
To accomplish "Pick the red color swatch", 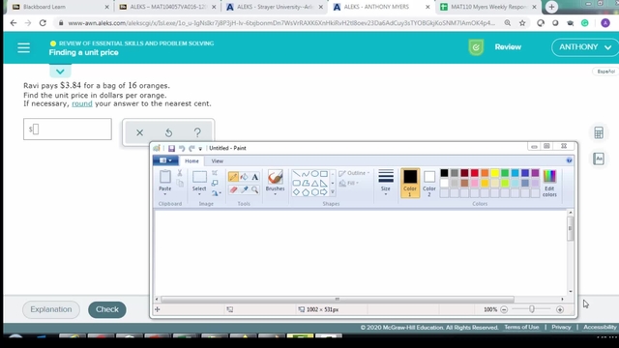I will [x=475, y=173].
